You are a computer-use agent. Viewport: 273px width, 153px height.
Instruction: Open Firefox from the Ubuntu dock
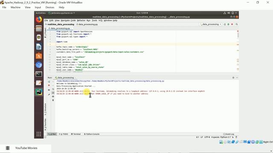(x=39, y=20)
